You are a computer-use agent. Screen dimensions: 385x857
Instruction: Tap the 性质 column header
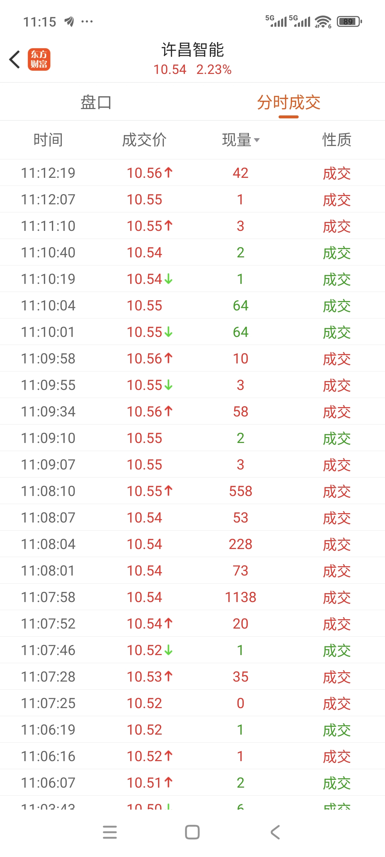tap(337, 140)
